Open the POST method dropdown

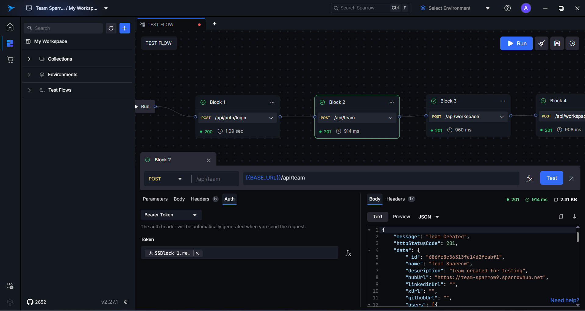(x=165, y=179)
